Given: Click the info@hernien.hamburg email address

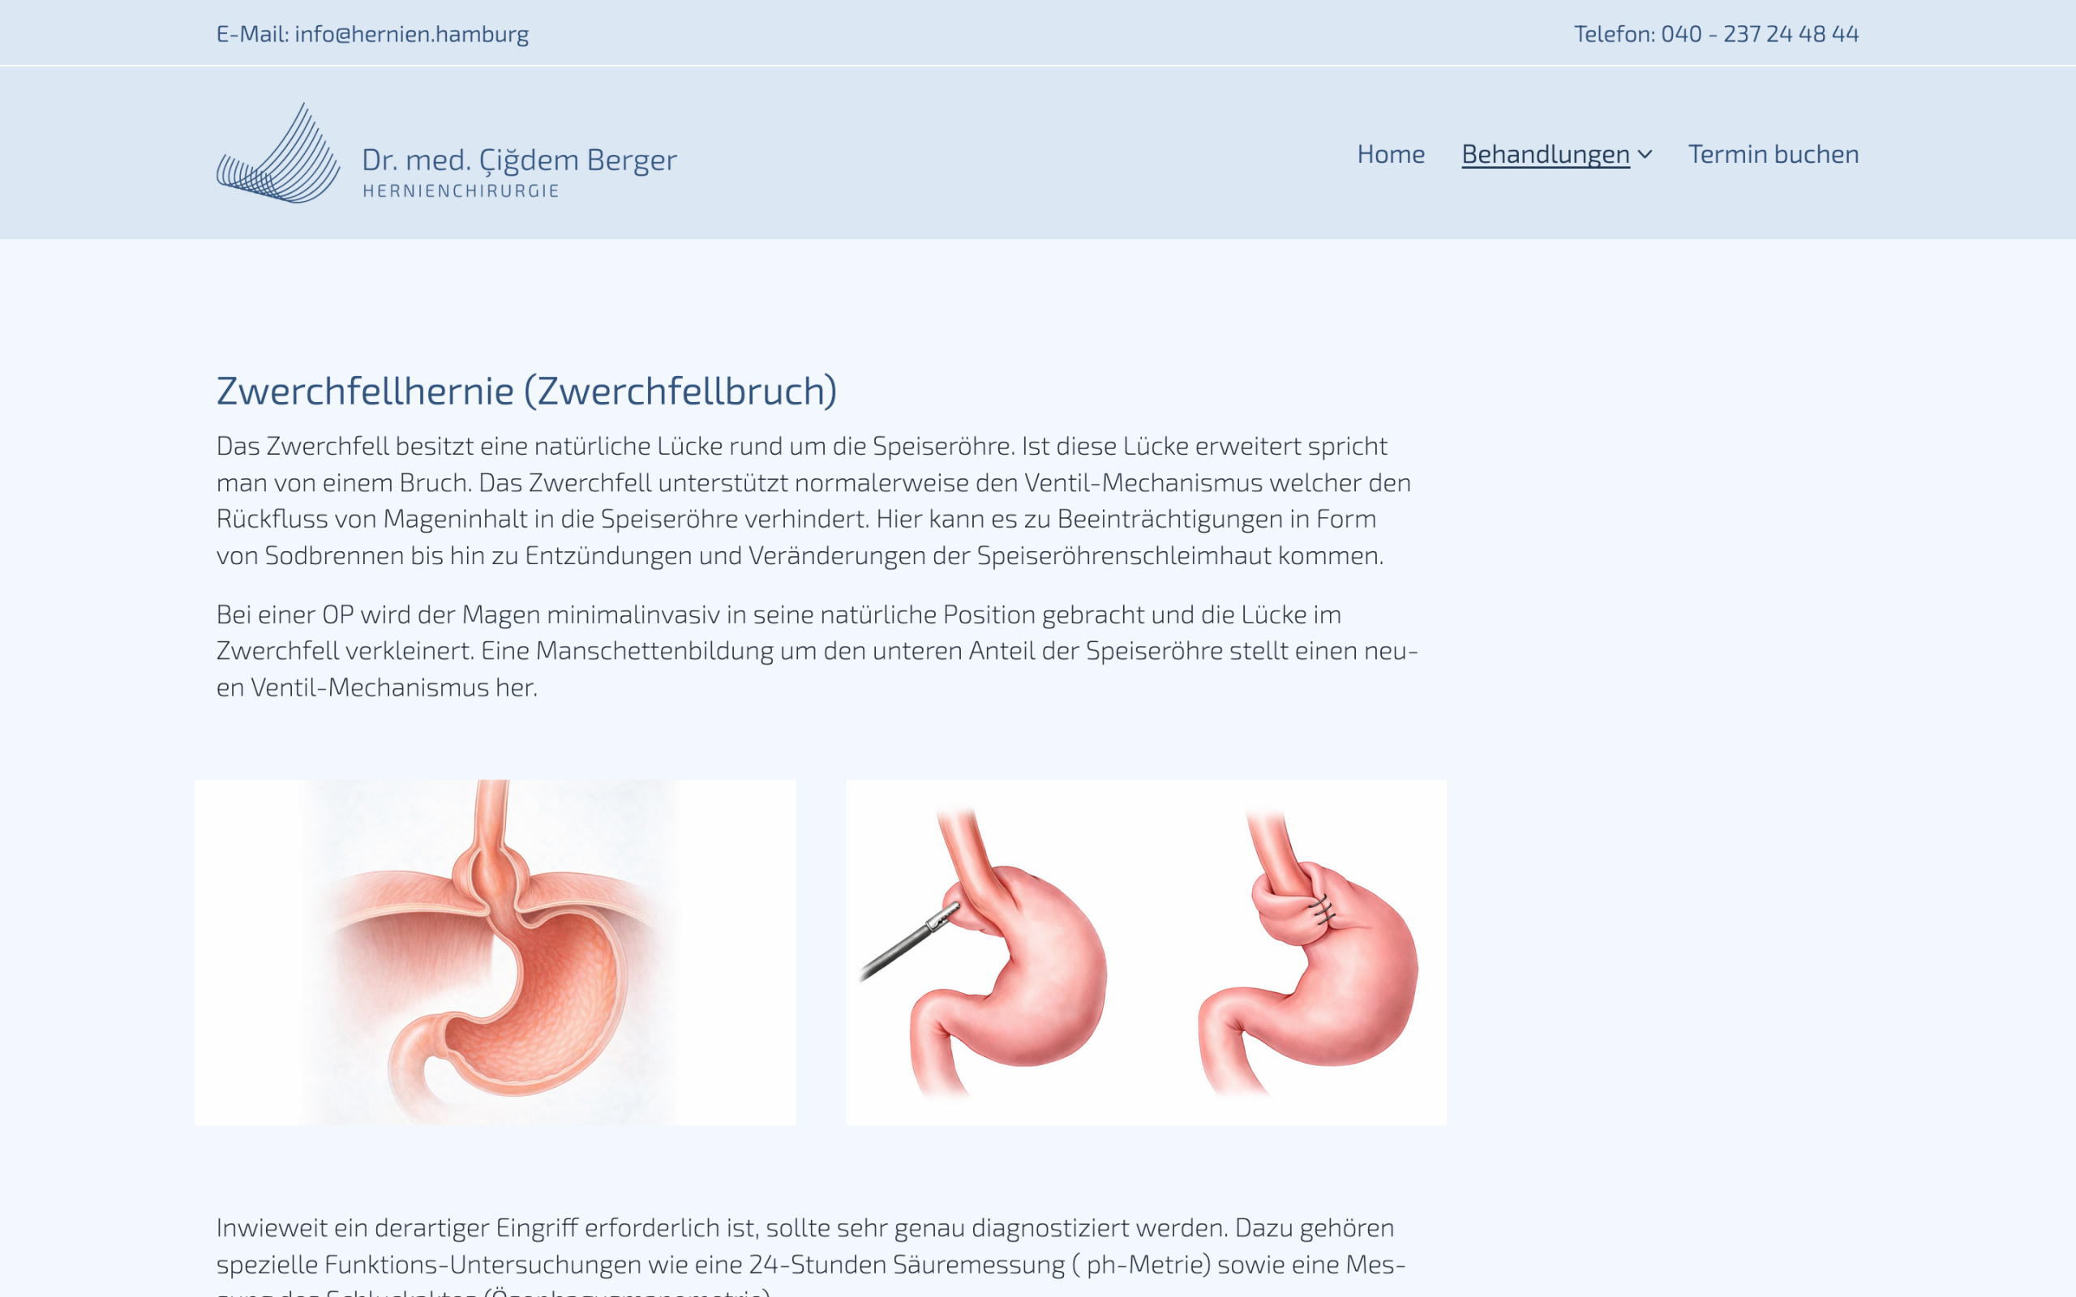Looking at the screenshot, I should (411, 34).
